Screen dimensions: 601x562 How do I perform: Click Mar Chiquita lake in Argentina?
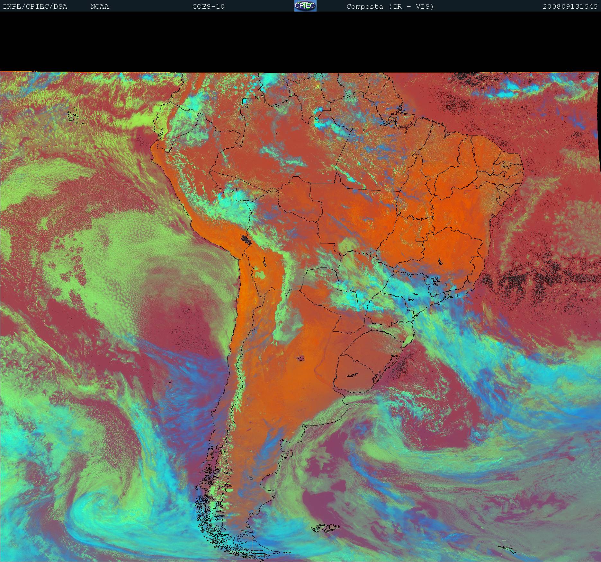tap(301, 358)
